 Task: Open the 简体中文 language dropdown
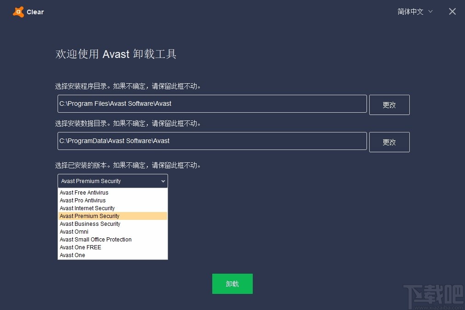(x=411, y=11)
